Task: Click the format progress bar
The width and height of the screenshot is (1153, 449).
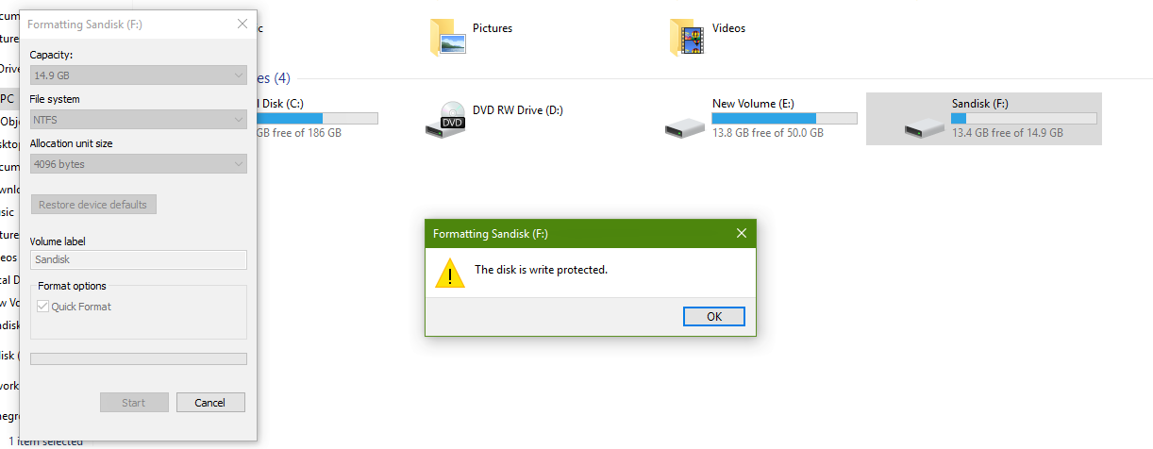Action: 138,358
